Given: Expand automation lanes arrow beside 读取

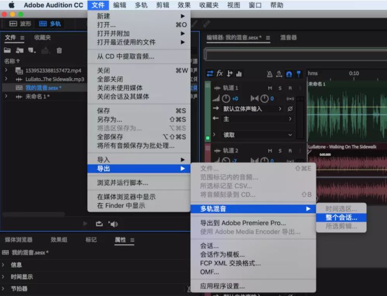Looking at the screenshot, I should (214, 135).
